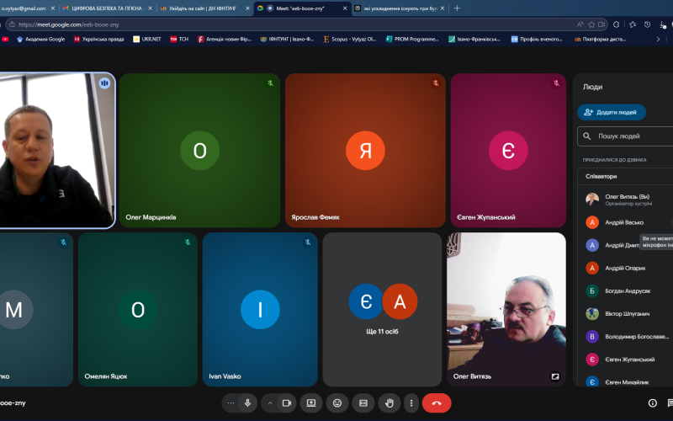Click Ярослав Фемяк video tile
The height and width of the screenshot is (421, 673).
point(365,151)
